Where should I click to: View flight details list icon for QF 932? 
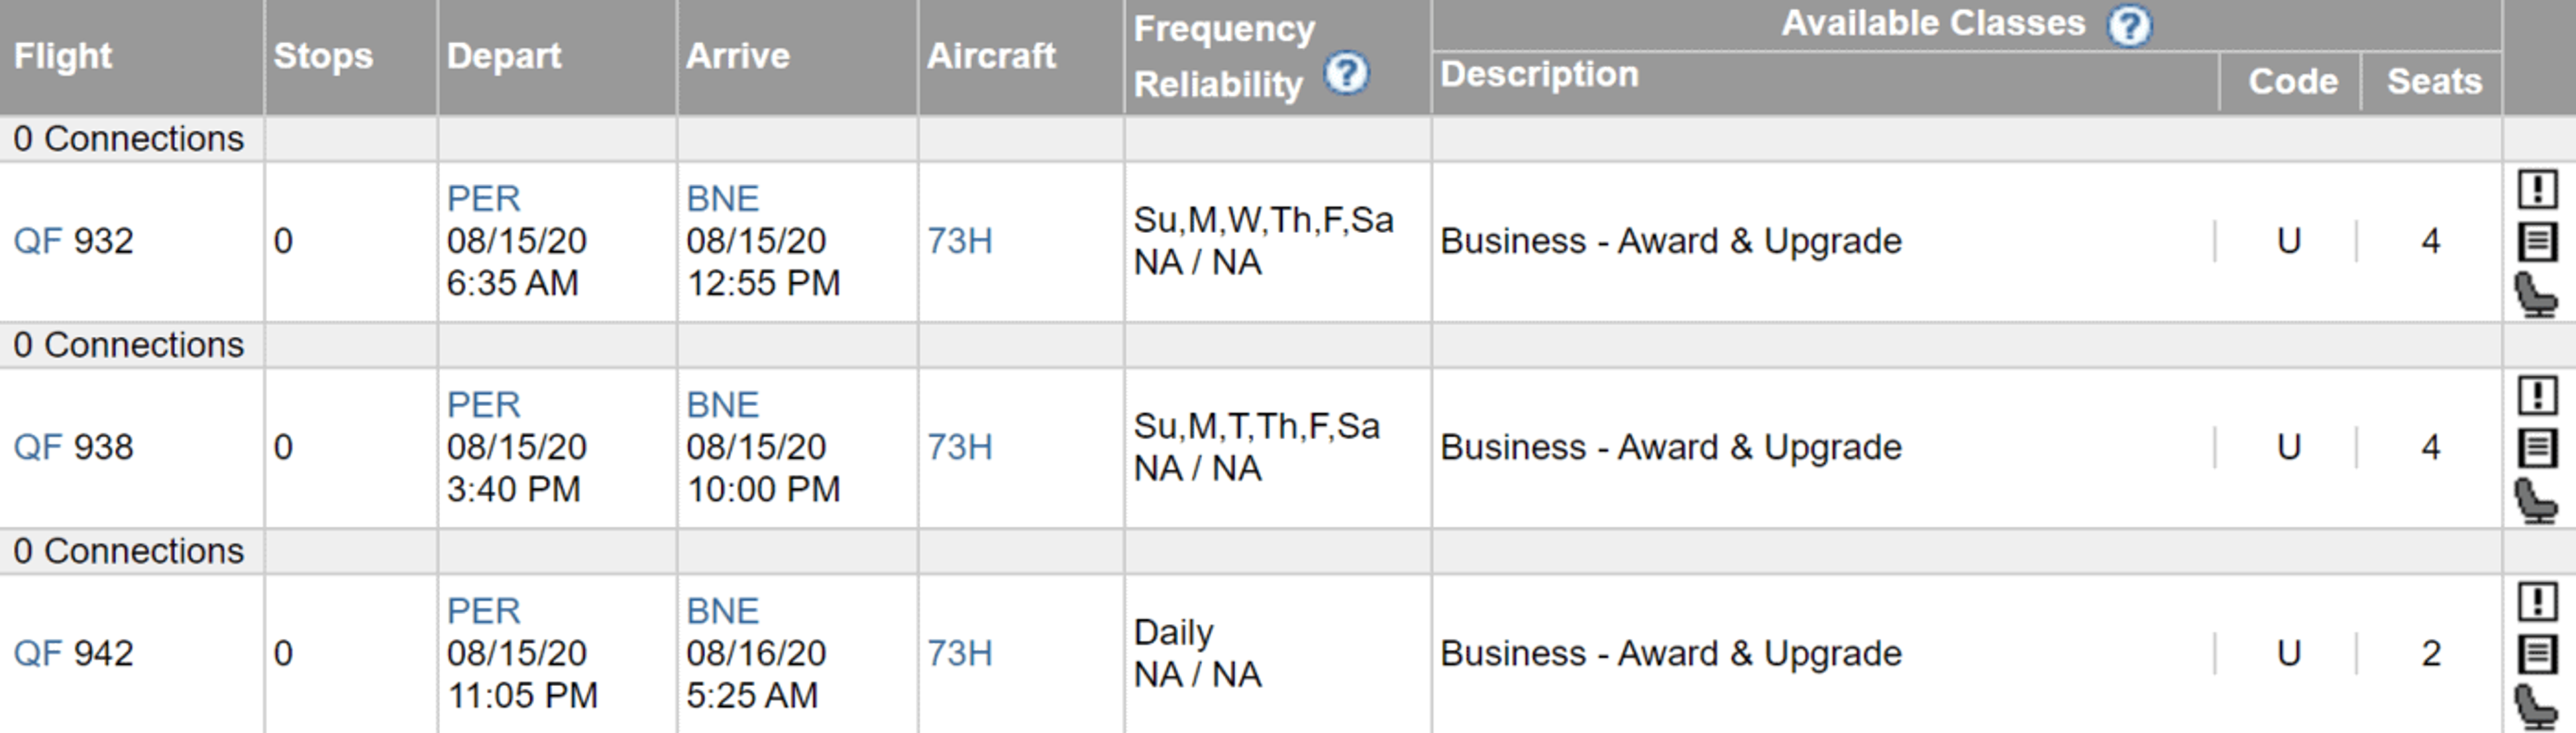2537,242
